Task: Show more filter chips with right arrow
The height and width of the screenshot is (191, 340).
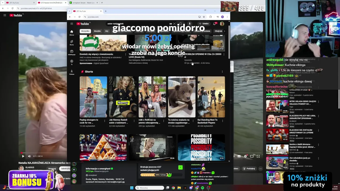Action: click(224, 31)
